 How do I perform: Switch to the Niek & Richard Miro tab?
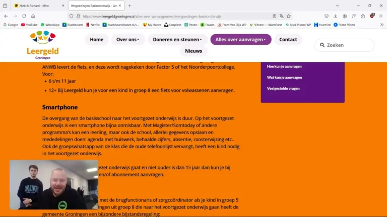[x=35, y=6]
